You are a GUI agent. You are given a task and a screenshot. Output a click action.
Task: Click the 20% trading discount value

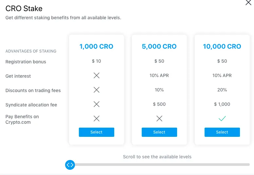tap(222, 90)
